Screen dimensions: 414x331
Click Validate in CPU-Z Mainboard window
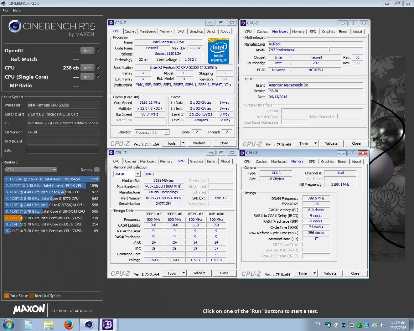pos(331,143)
